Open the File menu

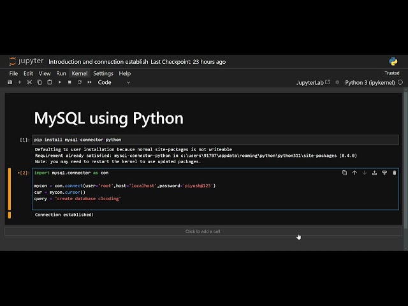[x=13, y=73]
